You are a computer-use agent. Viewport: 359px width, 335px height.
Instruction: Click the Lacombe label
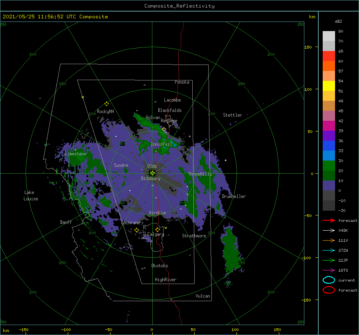coord(172,100)
